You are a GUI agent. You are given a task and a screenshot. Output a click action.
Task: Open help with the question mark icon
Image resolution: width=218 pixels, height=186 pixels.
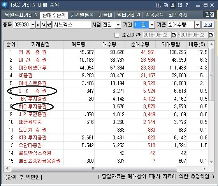tap(187, 5)
